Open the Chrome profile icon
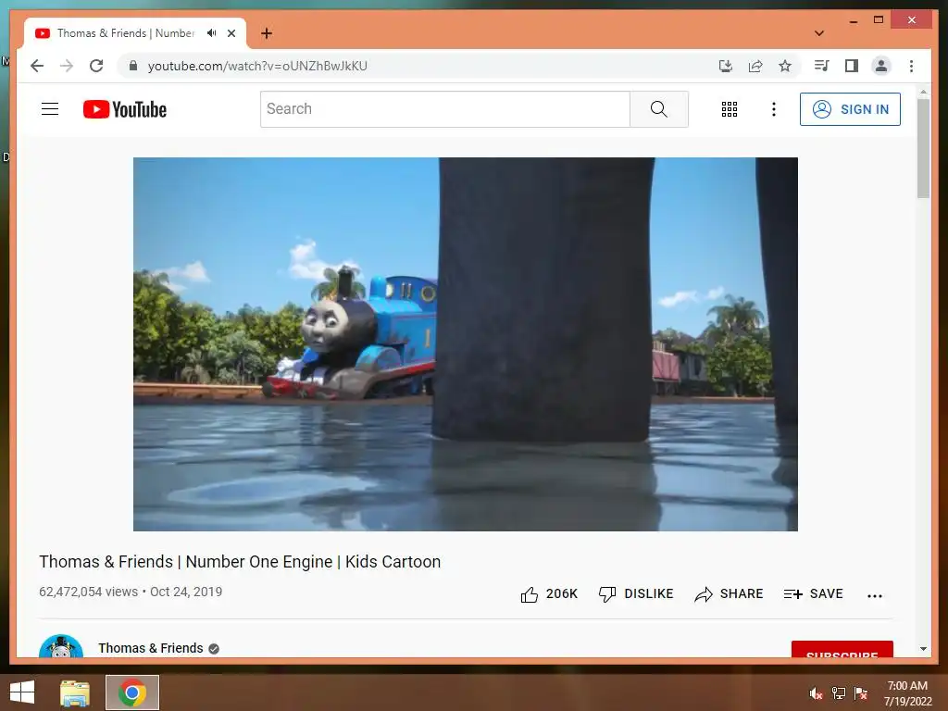Screen dimensions: 948x711 click(881, 66)
